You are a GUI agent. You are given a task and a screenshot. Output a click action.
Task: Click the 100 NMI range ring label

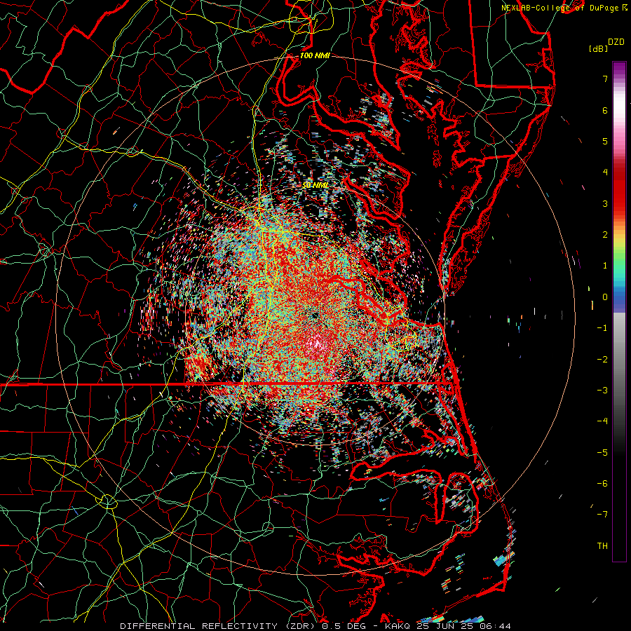pyautogui.click(x=315, y=55)
